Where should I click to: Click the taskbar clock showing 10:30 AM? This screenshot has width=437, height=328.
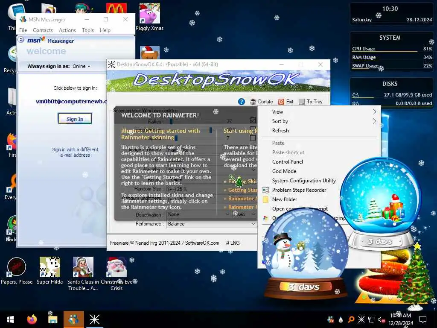[400, 319]
